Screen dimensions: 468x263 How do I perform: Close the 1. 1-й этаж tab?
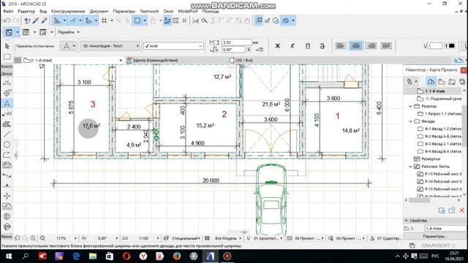[x=121, y=60]
